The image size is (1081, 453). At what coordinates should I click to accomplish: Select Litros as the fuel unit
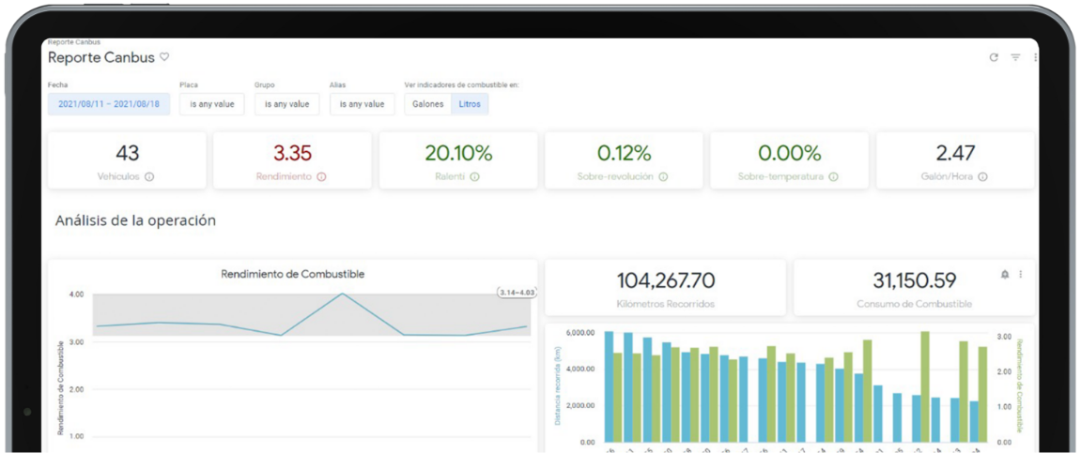pyautogui.click(x=470, y=104)
